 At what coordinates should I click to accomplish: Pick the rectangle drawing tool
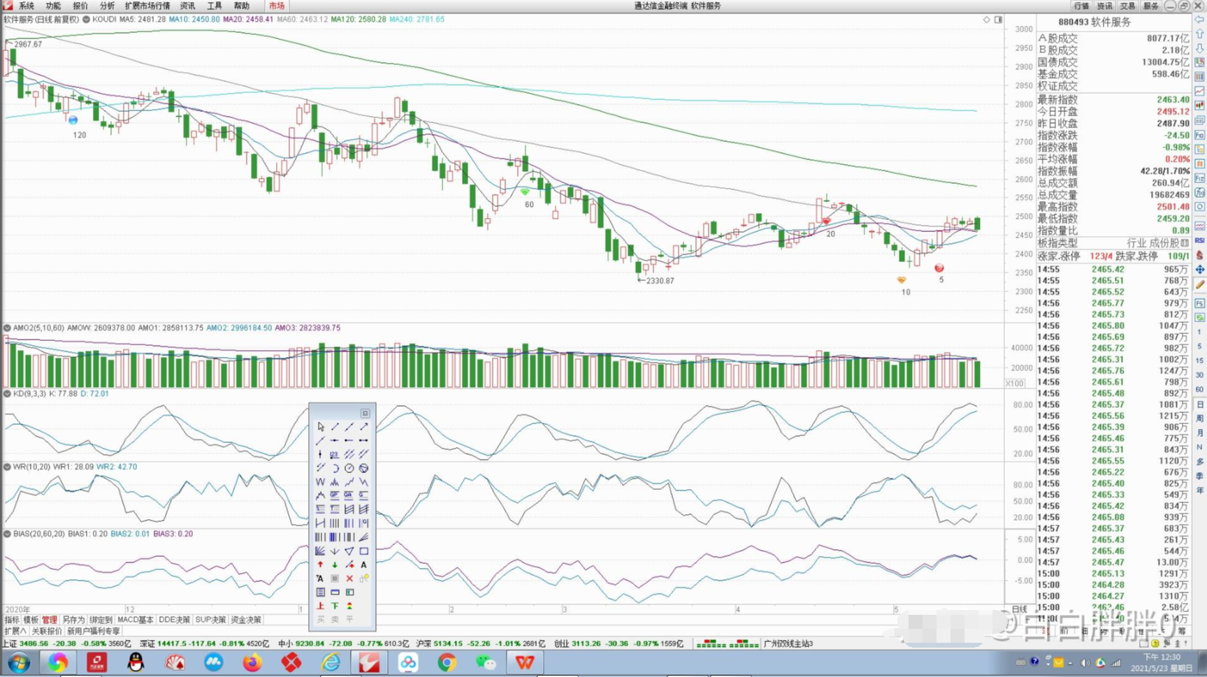coord(363,551)
